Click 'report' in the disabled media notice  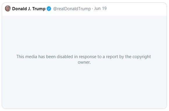[x=112, y=57]
